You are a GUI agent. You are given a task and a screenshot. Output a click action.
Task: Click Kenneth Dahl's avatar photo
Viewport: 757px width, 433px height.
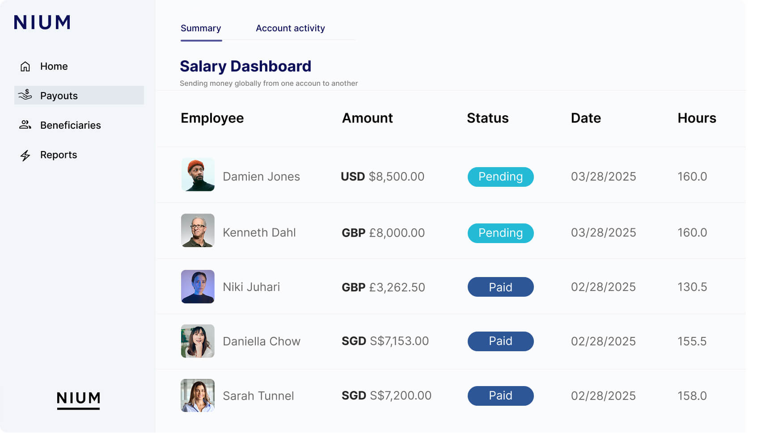tap(198, 231)
